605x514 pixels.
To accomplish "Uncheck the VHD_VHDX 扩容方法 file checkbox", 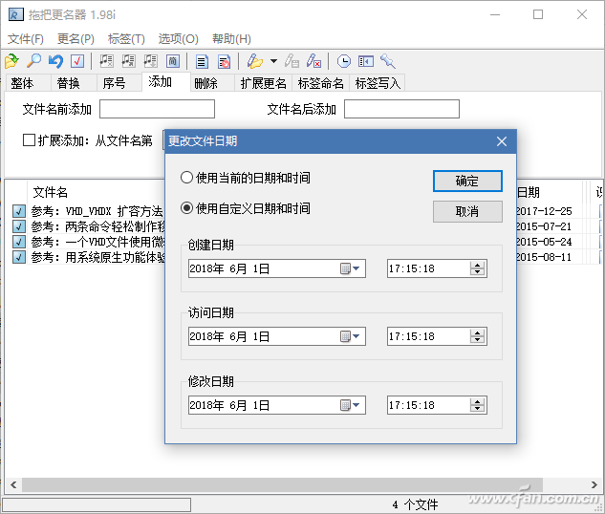I will tap(19, 211).
